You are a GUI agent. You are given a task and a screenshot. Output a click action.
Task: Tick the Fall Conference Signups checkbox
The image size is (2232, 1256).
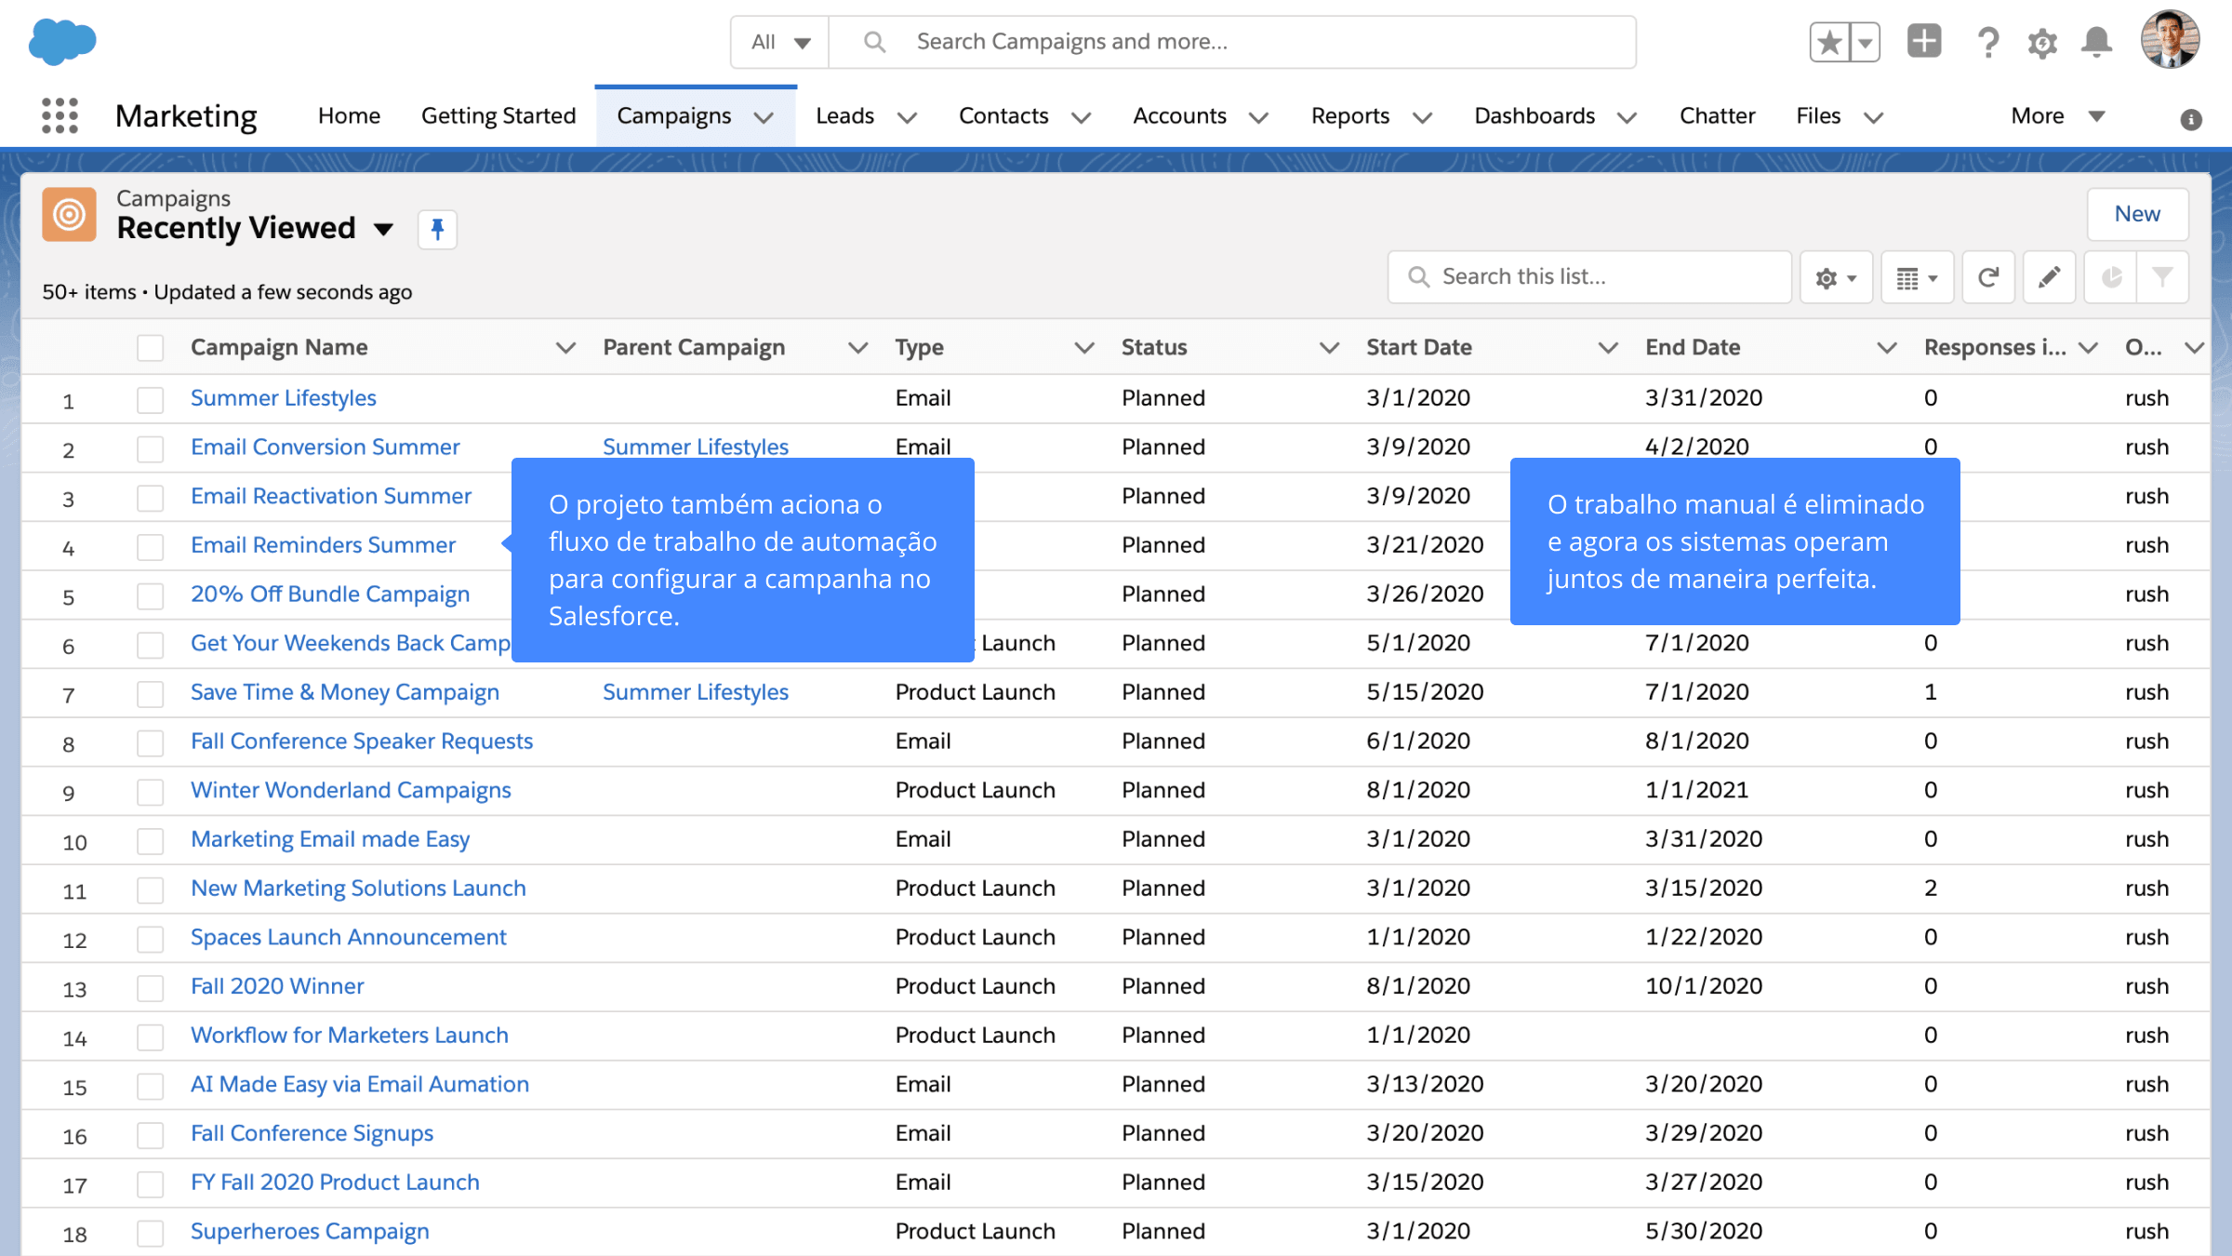pos(150,1135)
